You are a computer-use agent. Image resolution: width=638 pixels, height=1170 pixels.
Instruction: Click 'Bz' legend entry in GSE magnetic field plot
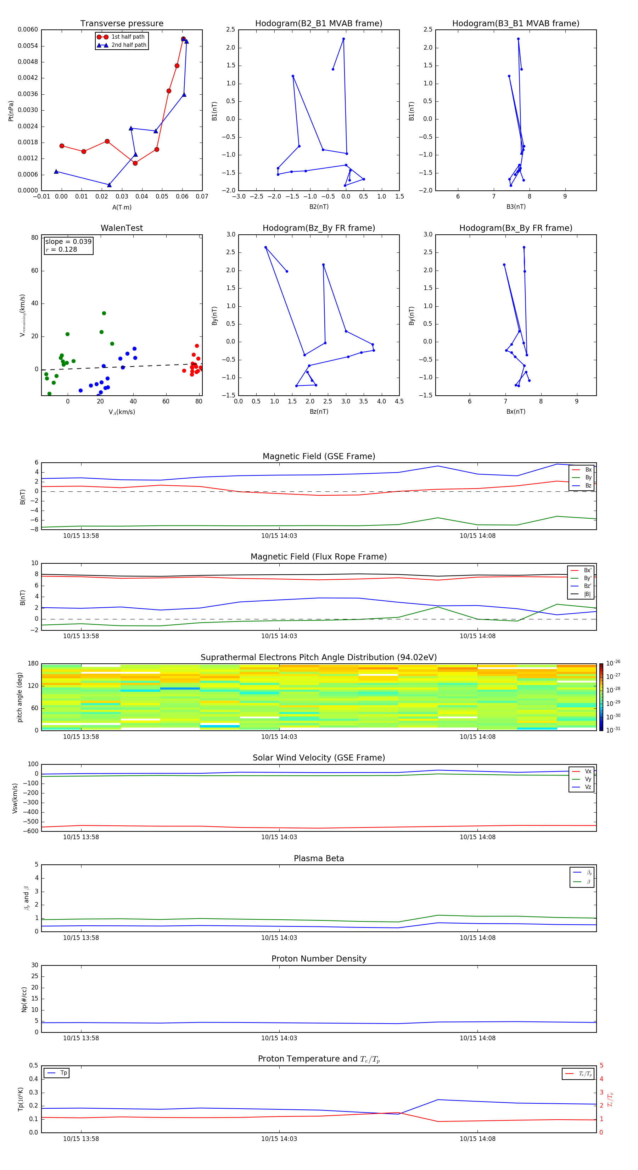pyautogui.click(x=582, y=485)
